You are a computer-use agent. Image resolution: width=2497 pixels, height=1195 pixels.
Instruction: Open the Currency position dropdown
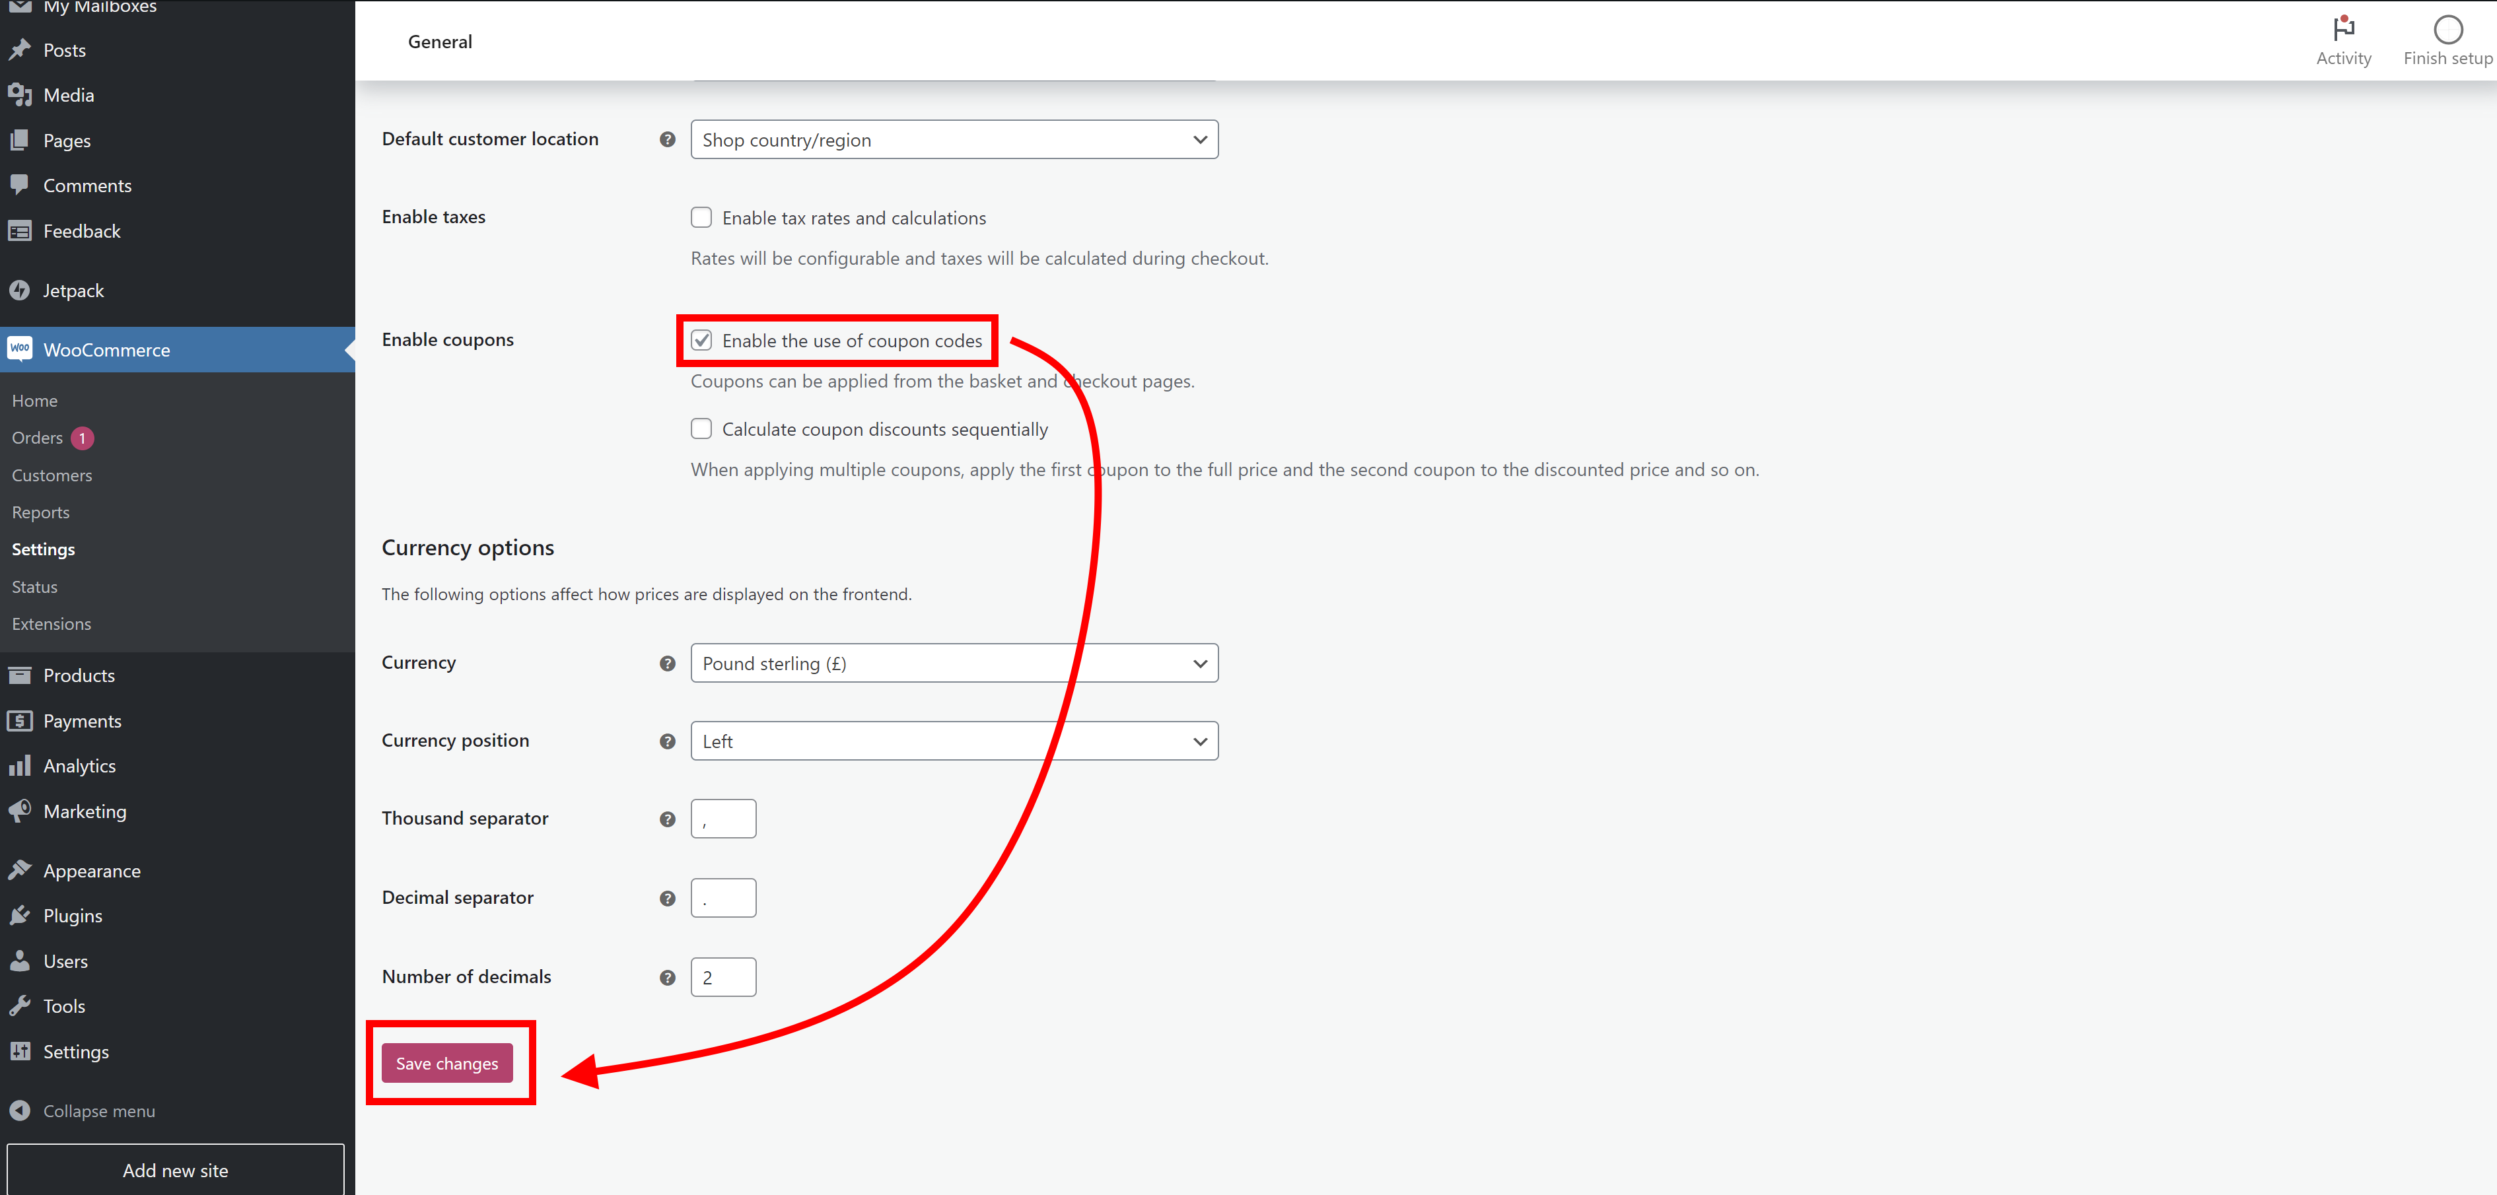pos(954,741)
